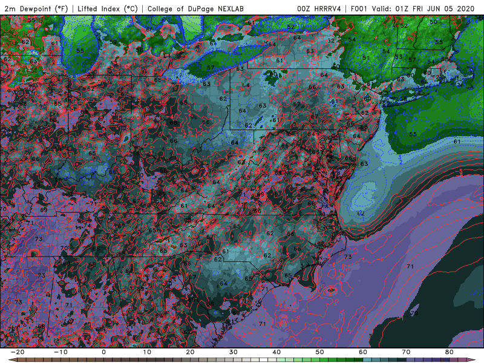Click the '40' color scale label

click(x=276, y=352)
